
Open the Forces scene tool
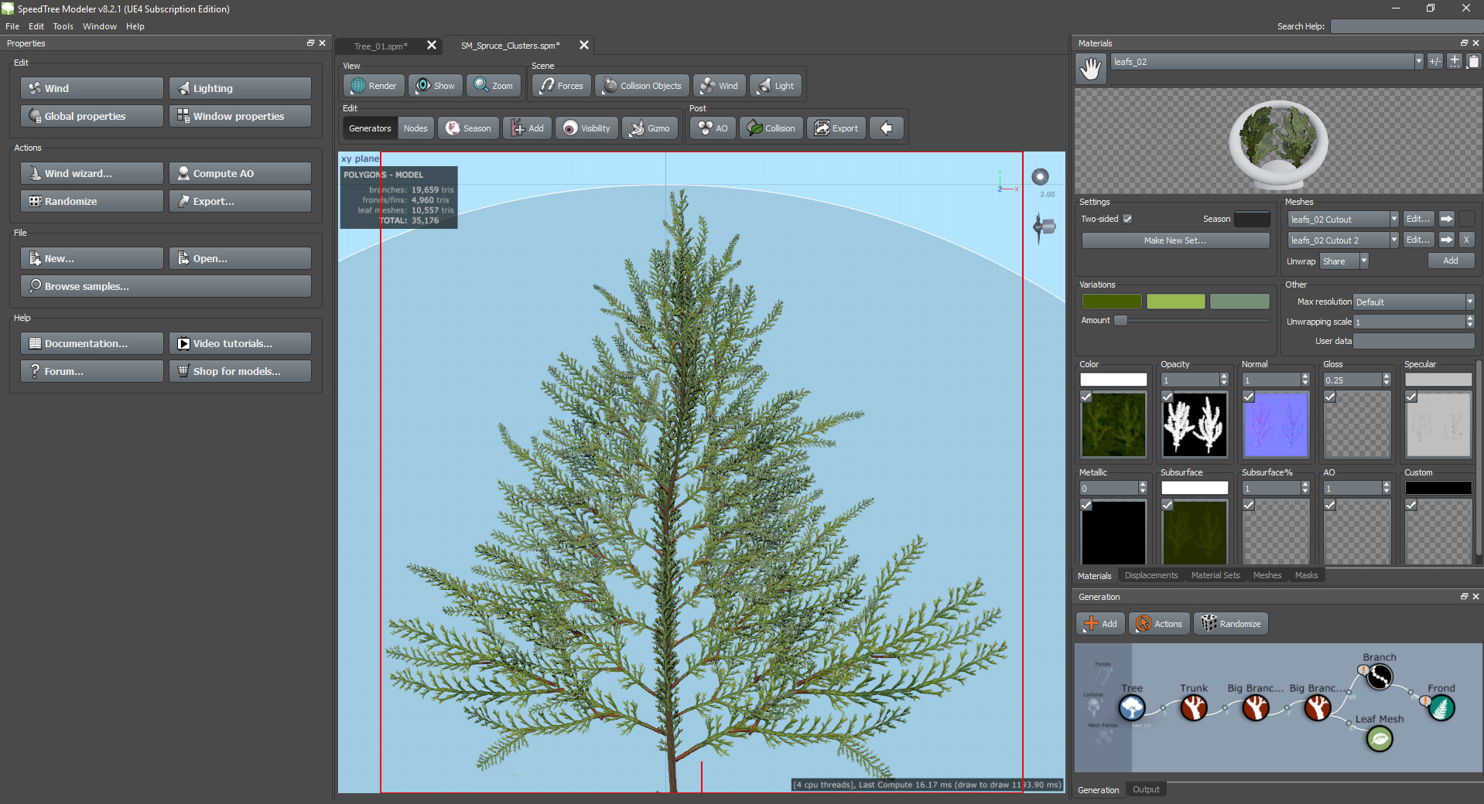pos(562,86)
